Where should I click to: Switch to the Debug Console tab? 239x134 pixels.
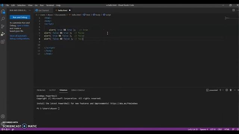78,90
